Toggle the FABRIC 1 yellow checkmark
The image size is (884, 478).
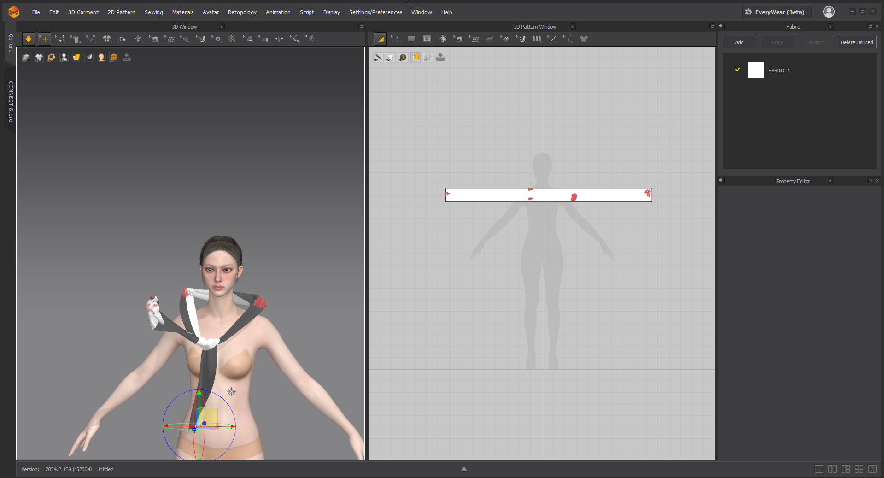[x=738, y=70]
